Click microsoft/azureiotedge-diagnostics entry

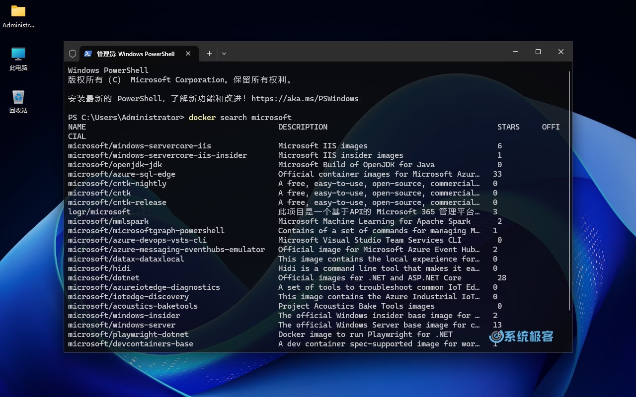click(144, 287)
